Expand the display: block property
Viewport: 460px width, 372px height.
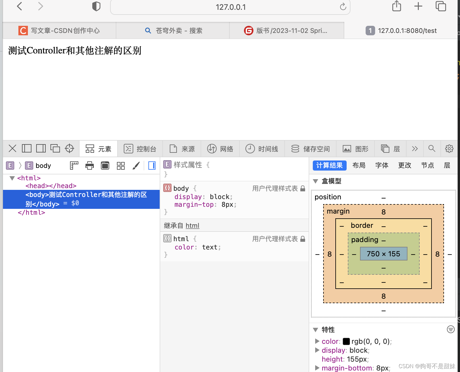point(317,350)
